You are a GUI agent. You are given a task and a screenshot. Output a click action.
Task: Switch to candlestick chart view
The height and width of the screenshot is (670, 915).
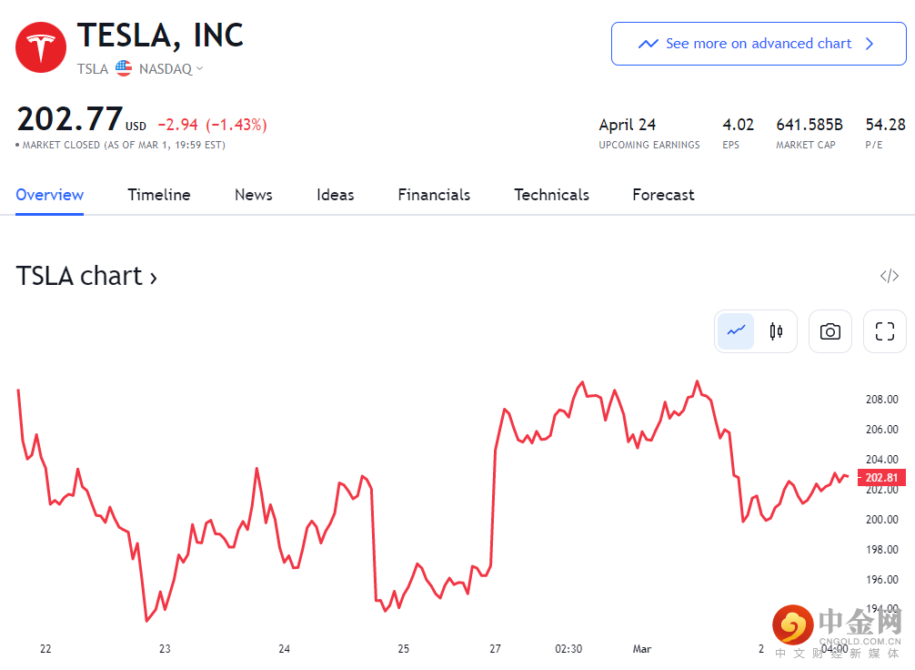(x=776, y=331)
